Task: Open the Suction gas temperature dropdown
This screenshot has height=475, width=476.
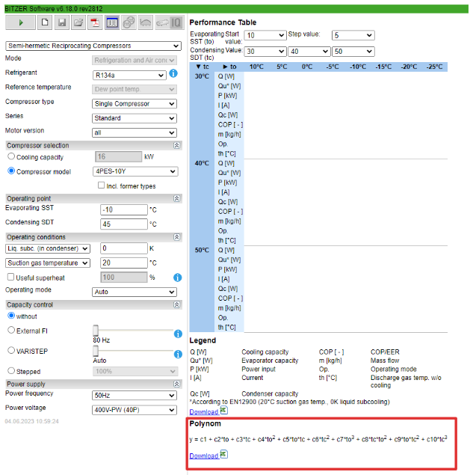Action: 48,263
